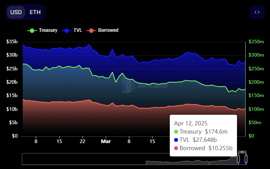Click the Apr 12, 2025 tooltip date
This screenshot has height=169, width=270.
(x=191, y=123)
